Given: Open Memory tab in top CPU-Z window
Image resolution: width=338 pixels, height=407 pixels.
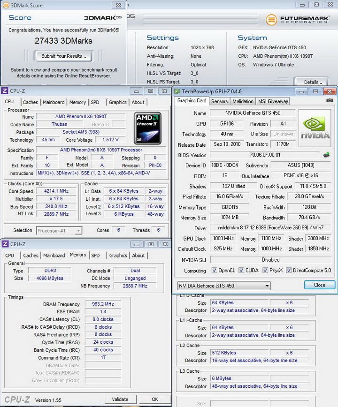Looking at the screenshot, I should [77, 102].
